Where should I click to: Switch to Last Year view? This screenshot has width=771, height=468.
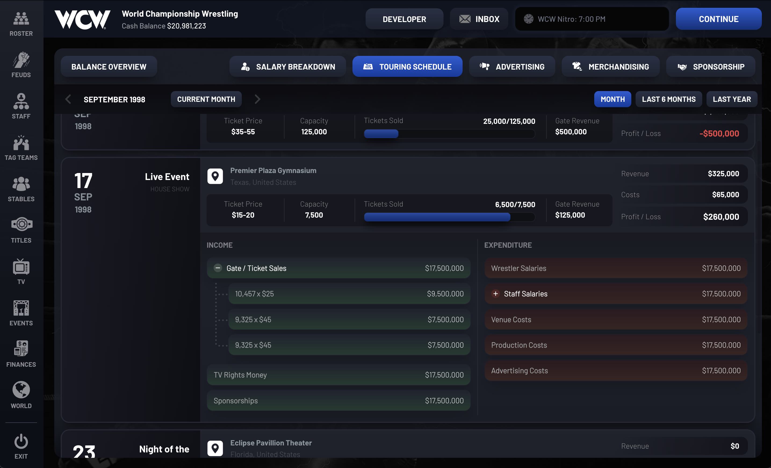point(732,99)
